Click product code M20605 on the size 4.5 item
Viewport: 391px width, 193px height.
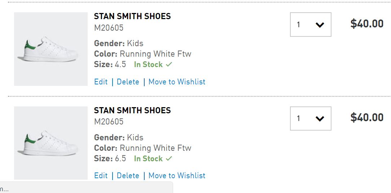(109, 28)
